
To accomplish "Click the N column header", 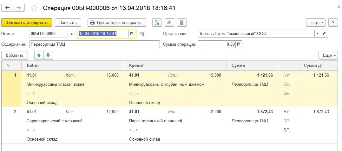I will [11, 66].
